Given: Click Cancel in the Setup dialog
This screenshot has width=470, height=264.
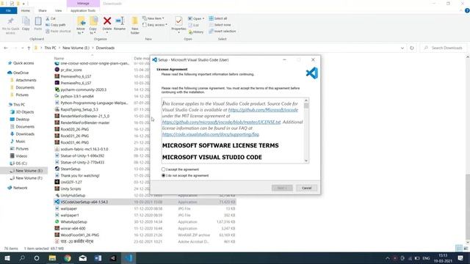Looking at the screenshot, I should click(306, 188).
